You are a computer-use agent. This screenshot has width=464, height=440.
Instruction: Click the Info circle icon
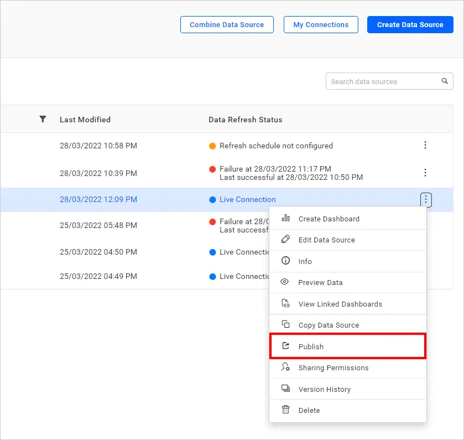point(285,261)
